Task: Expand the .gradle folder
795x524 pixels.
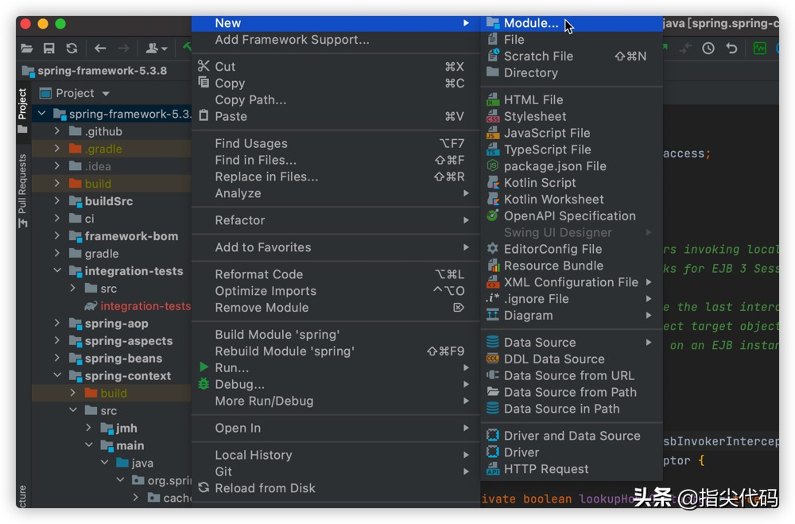Action: click(x=57, y=149)
